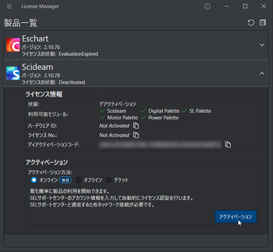Click the Digital Palette module entry
Image resolution: width=273 pixels, height=252 pixels.
pos(160,111)
